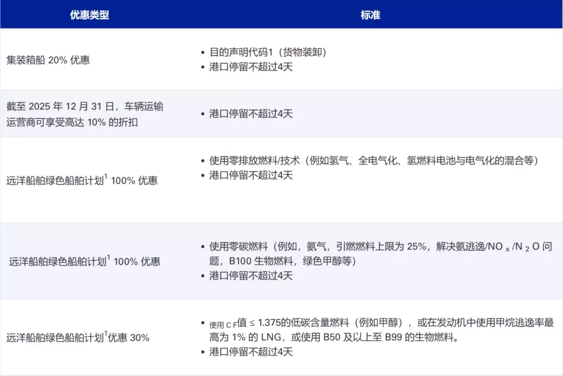Select 港口停留不超过4天 in the 车辆运输 row

(x=251, y=114)
